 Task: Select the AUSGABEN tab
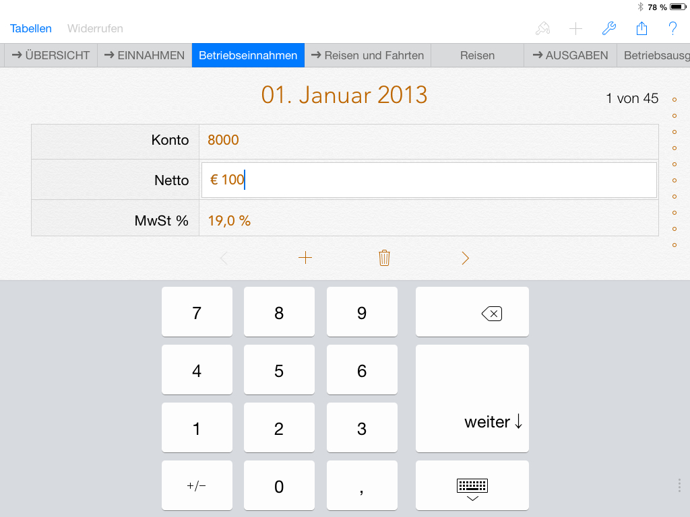(570, 55)
